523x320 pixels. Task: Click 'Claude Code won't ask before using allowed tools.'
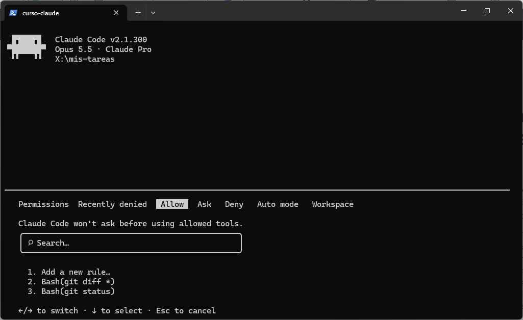131,223
